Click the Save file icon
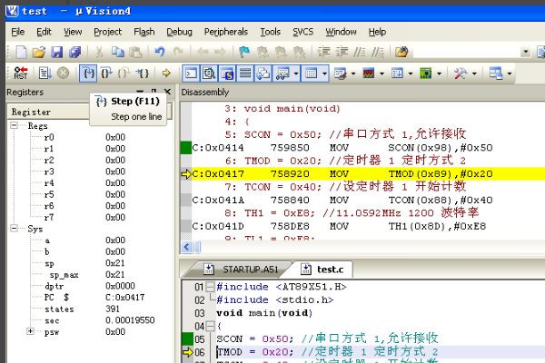 tap(56, 52)
